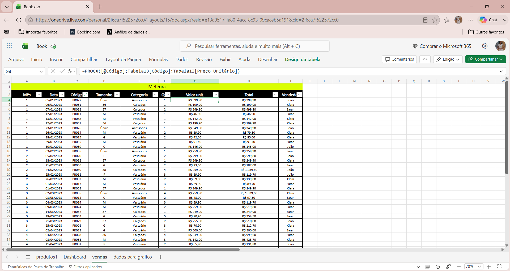Open the feedback icon in status bar

(x=448, y=267)
